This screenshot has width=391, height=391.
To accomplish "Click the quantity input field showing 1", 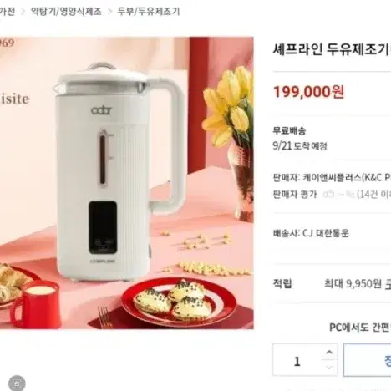I will click(x=297, y=360).
